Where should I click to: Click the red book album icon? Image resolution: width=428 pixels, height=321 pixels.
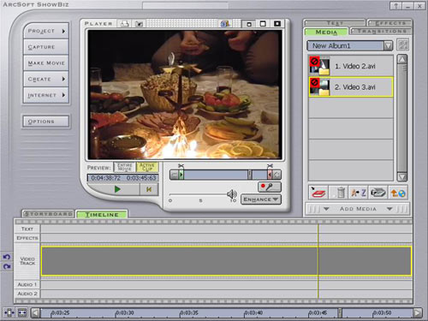click(318, 193)
